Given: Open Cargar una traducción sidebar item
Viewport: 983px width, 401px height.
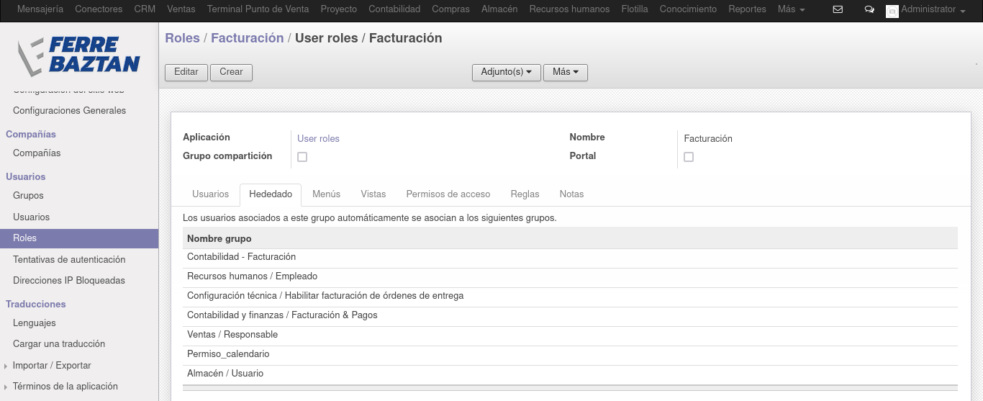Looking at the screenshot, I should [59, 344].
